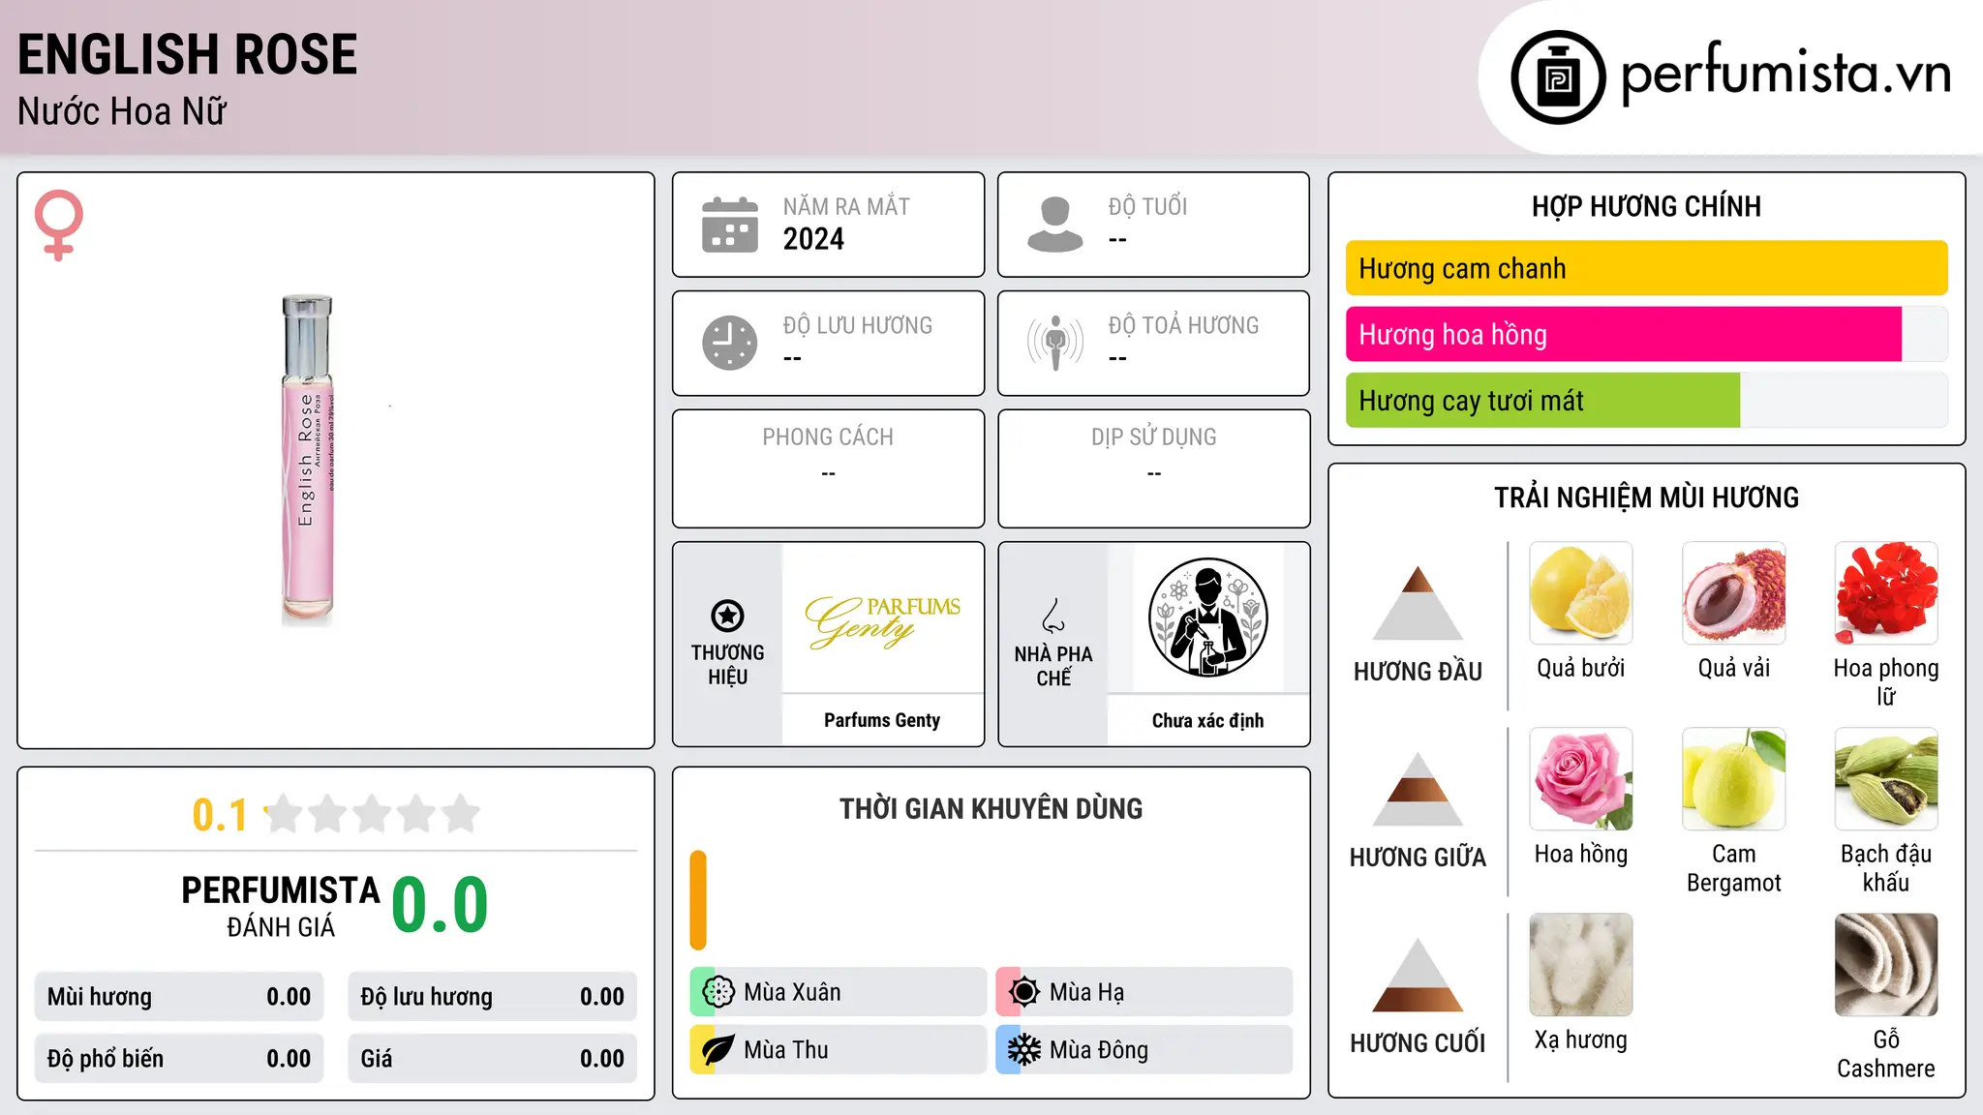The image size is (1983, 1115).
Task: Open the Hoa phong lữ note image
Action: (x=1886, y=593)
